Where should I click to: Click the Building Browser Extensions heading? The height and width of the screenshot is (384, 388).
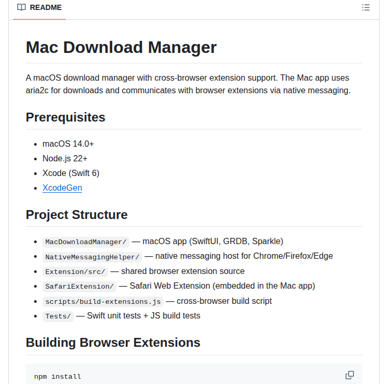tap(113, 343)
